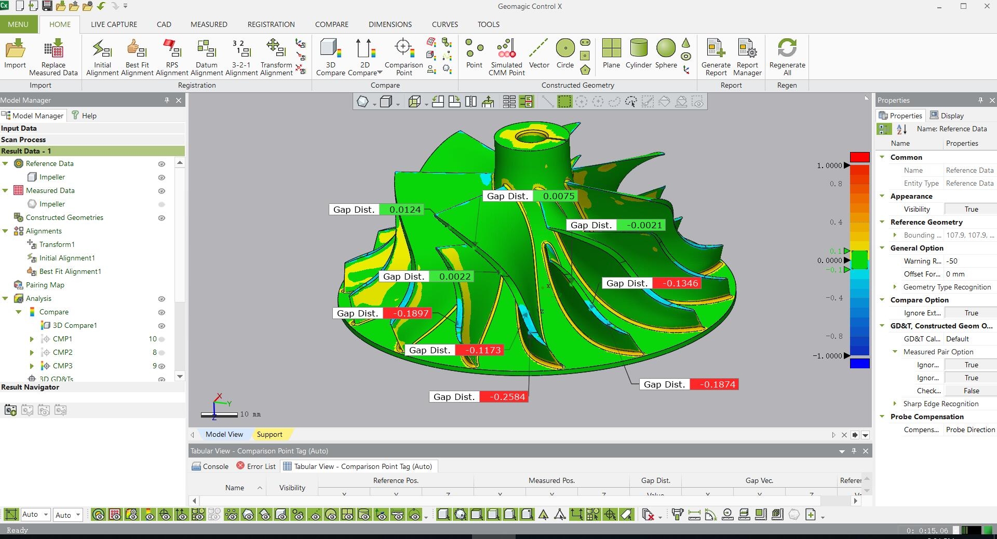This screenshot has height=539, width=997.
Task: Toggle visibility of Reference Data
Action: coord(161,164)
